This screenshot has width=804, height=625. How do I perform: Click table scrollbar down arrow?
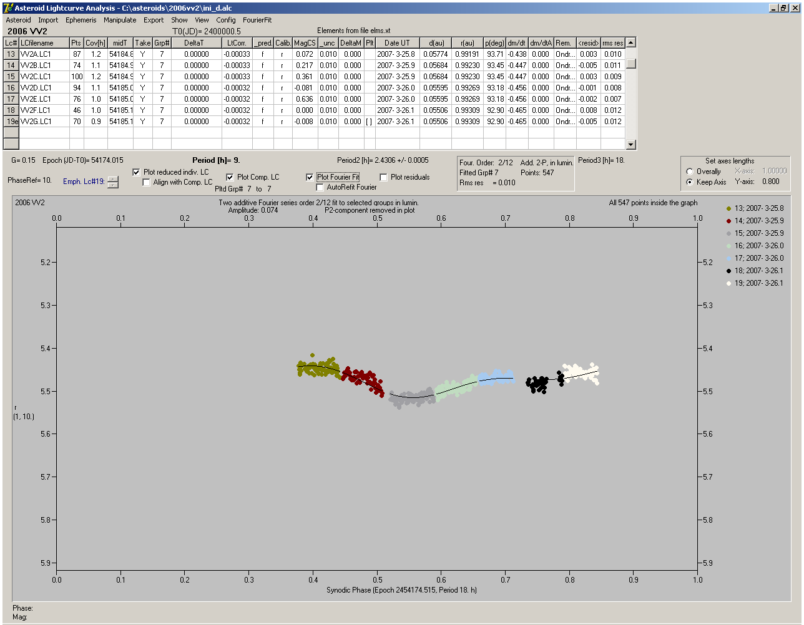pos(630,145)
